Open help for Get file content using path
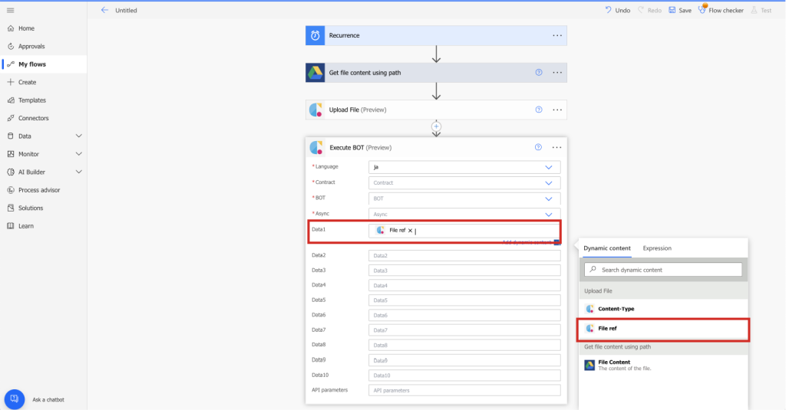This screenshot has width=786, height=410. pyautogui.click(x=539, y=73)
